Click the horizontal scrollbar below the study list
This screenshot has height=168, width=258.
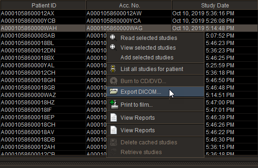129,163
